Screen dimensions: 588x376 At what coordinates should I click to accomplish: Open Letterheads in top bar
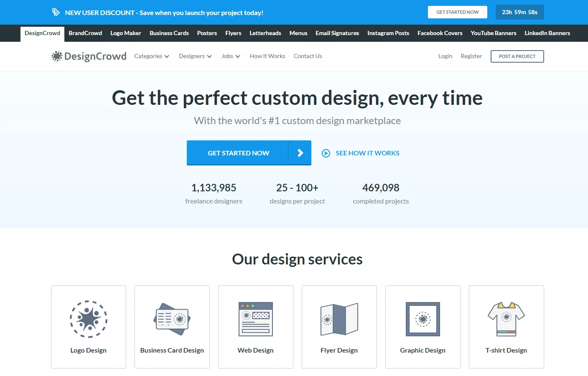[x=265, y=33]
